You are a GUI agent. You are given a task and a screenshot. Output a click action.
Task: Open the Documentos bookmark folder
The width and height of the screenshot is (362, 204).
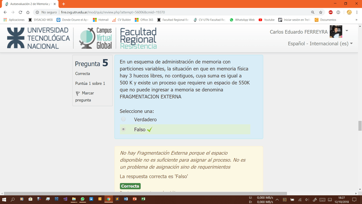(325, 20)
